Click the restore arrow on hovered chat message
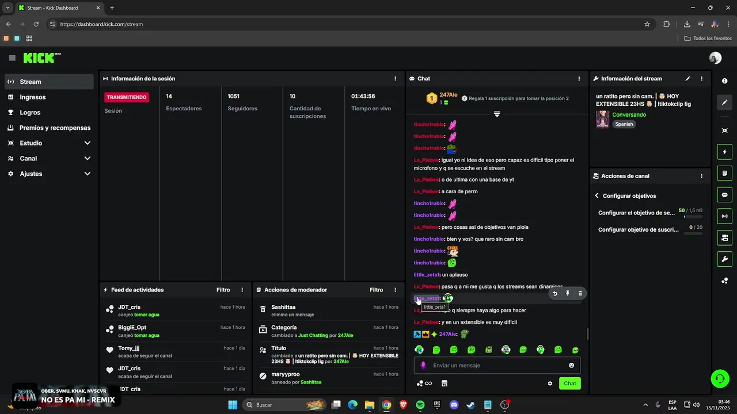Image resolution: width=737 pixels, height=414 pixels. tap(555, 293)
